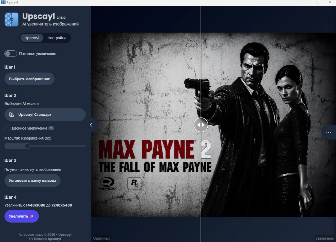Toggle the Пакетное увеличение switch
This screenshot has height=242, width=336.
(x=11, y=54)
